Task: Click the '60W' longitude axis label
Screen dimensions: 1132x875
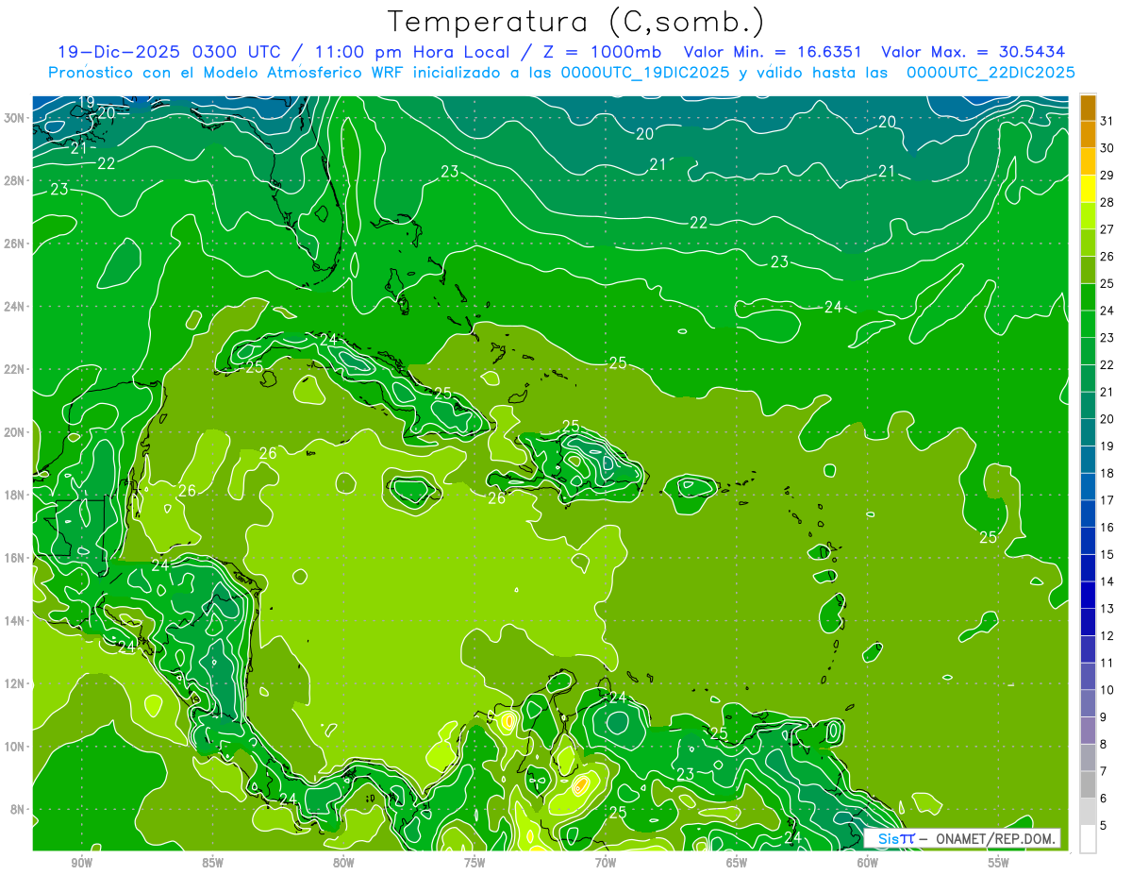Action: 868,862
